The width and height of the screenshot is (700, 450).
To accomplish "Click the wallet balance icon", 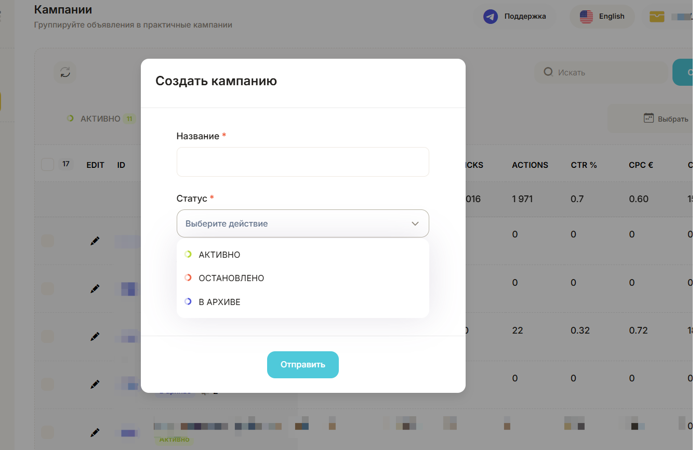I will coord(657,17).
